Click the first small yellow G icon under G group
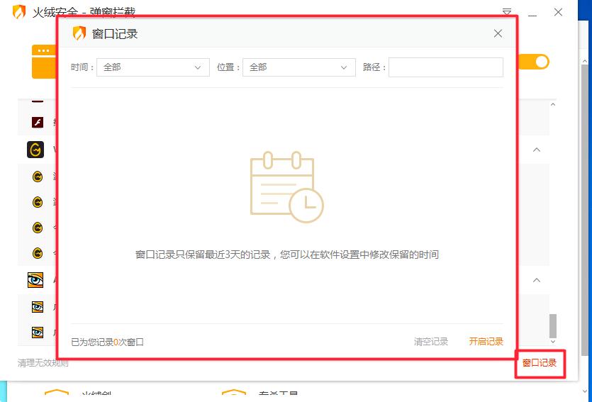This screenshot has height=402, width=592. click(38, 177)
